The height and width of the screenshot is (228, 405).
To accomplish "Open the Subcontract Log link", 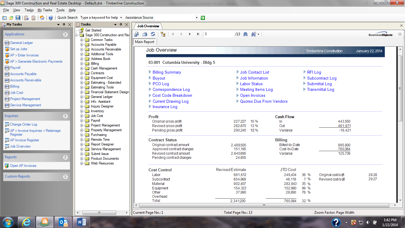I will click(322, 78).
